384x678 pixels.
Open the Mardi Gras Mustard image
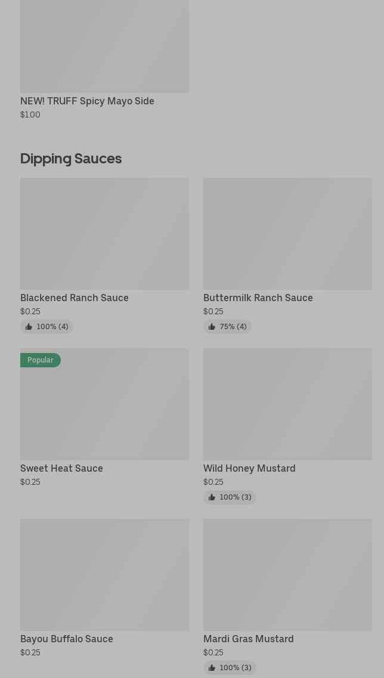pyautogui.click(x=287, y=575)
